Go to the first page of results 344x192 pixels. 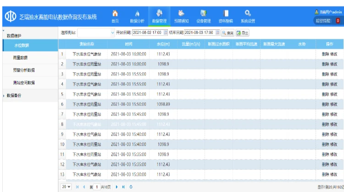pos(77,187)
